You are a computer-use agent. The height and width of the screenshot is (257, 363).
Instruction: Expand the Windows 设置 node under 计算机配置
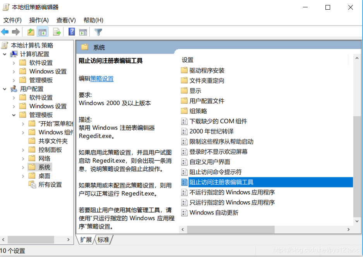pos(14,71)
